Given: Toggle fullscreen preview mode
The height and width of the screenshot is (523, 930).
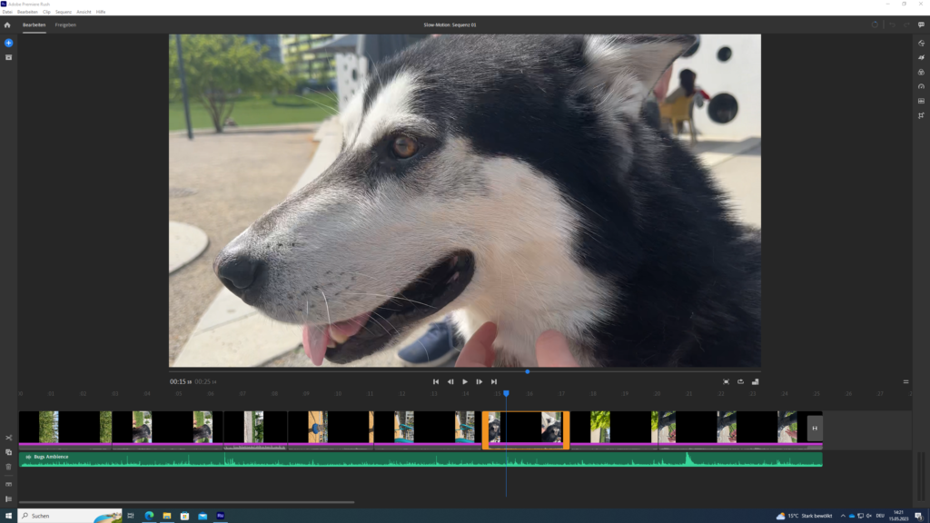Looking at the screenshot, I should pyautogui.click(x=726, y=381).
